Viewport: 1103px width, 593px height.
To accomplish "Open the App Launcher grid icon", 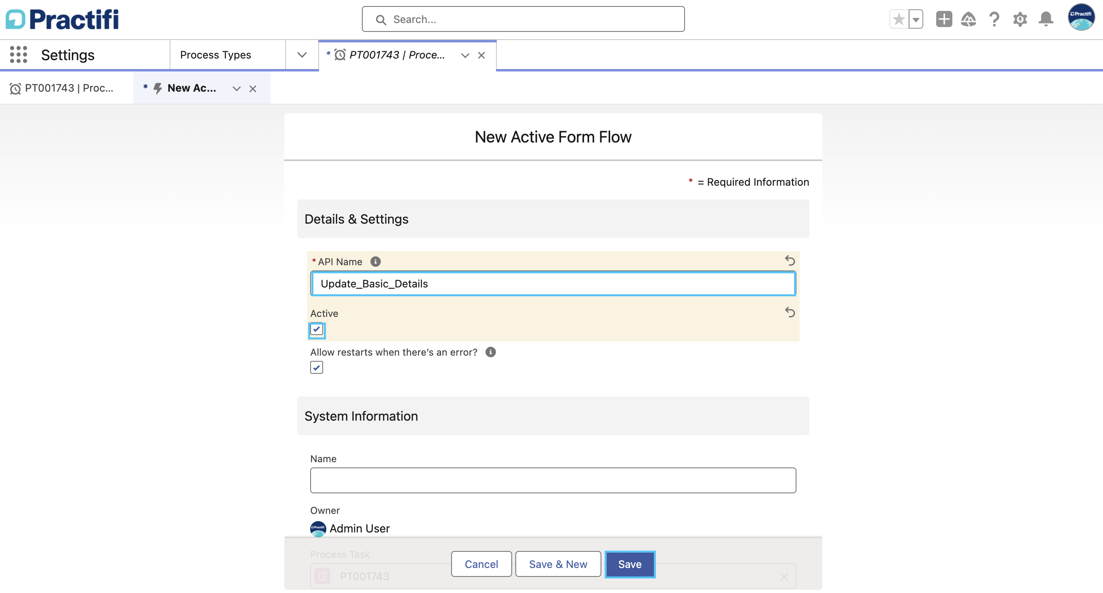I will (x=19, y=55).
